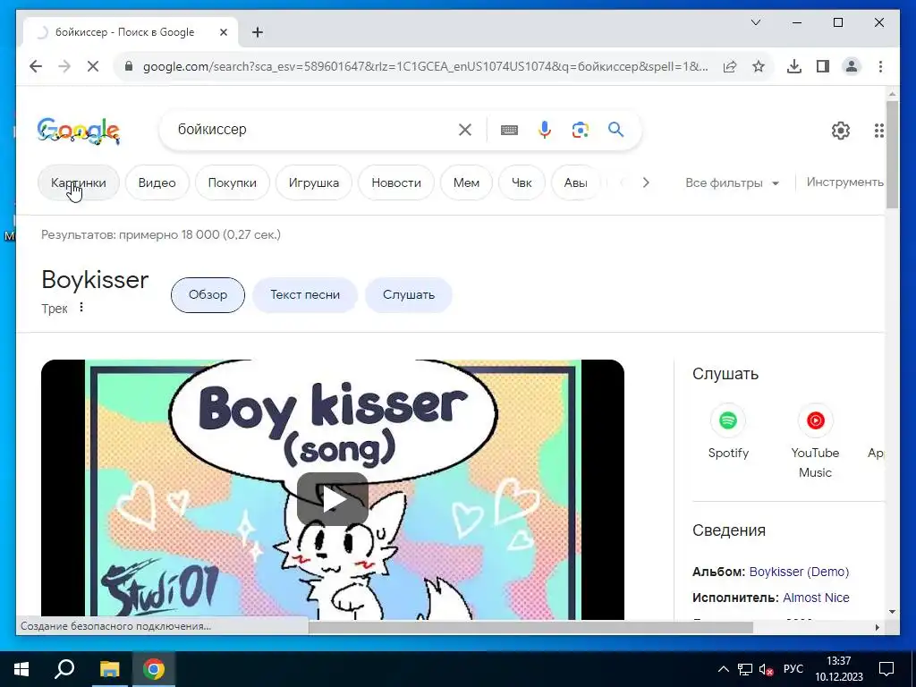This screenshot has height=687, width=916.
Task: Open the Windows Start menu
Action: [x=21, y=669]
